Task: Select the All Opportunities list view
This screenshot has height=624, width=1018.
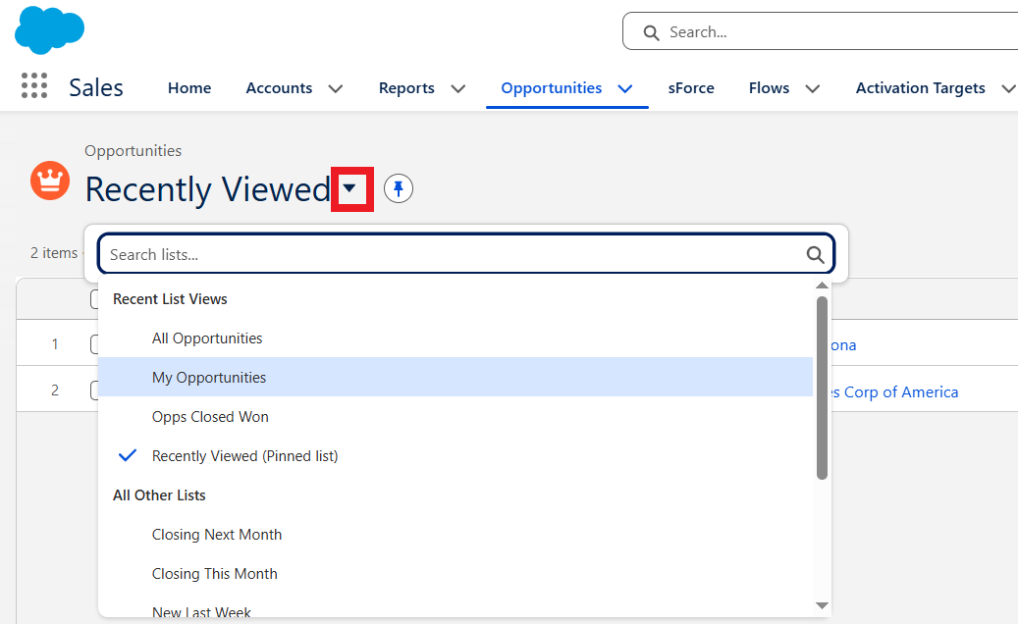Action: (455, 338)
